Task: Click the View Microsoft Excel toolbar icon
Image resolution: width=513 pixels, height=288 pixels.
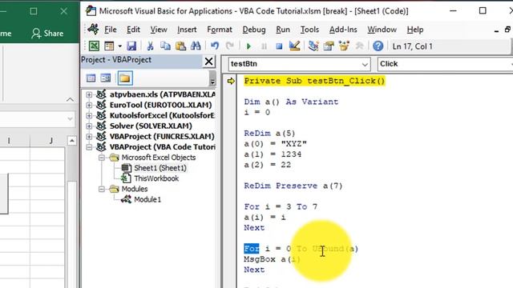Action: (94, 46)
